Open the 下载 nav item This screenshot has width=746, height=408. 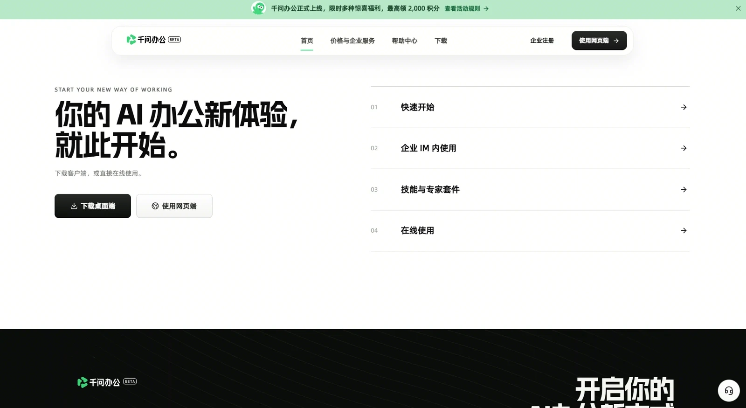pos(441,41)
